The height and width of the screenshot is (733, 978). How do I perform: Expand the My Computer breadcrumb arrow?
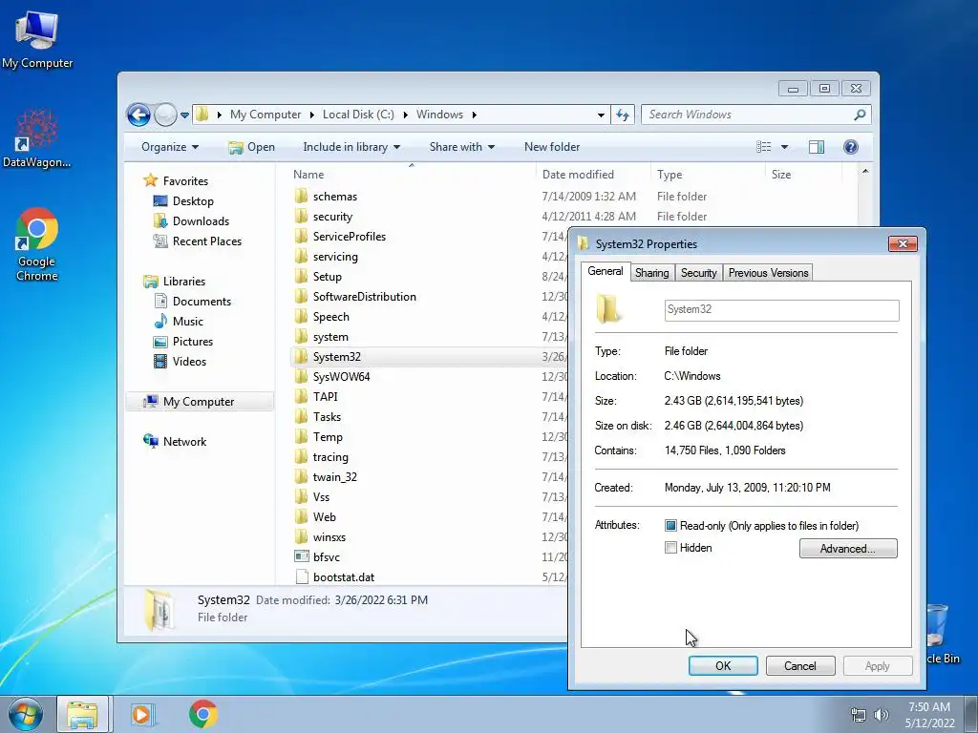point(311,115)
